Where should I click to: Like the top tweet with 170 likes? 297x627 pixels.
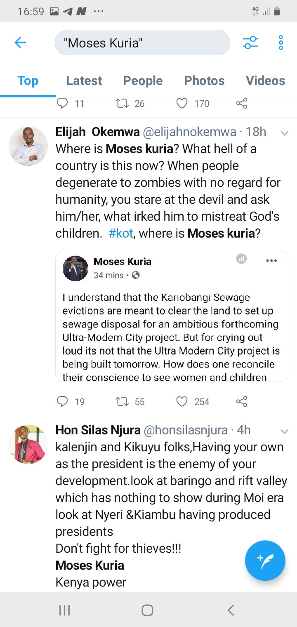182,103
